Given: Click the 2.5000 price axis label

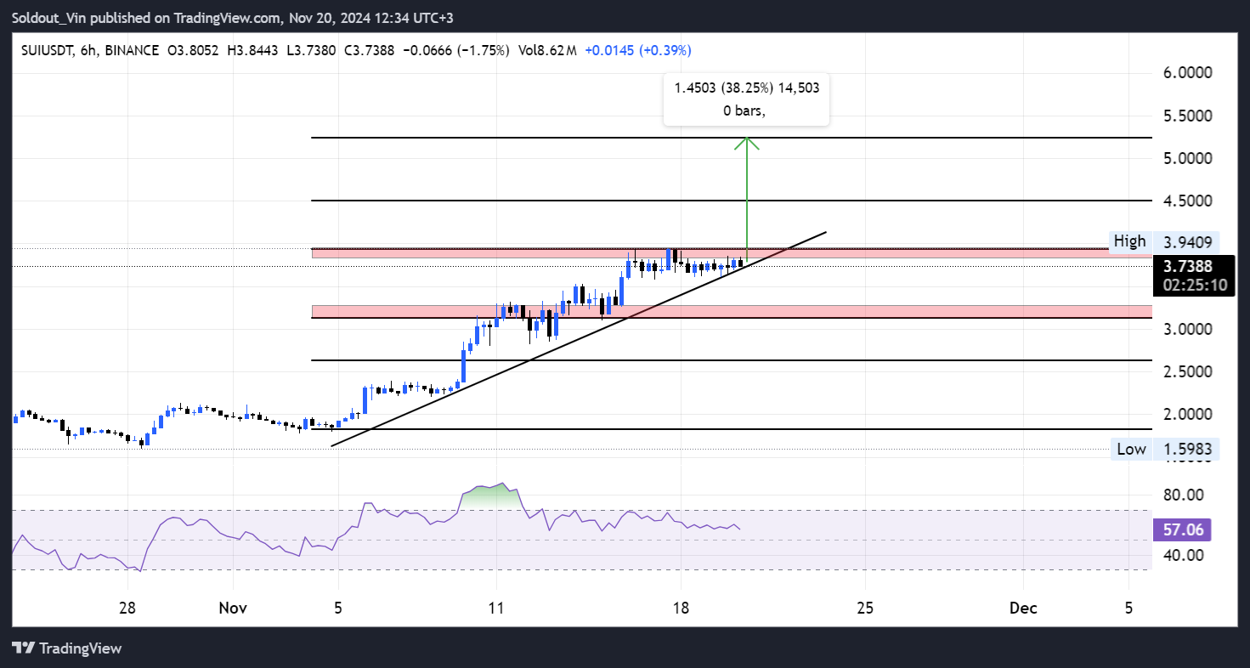Looking at the screenshot, I should click(1187, 371).
